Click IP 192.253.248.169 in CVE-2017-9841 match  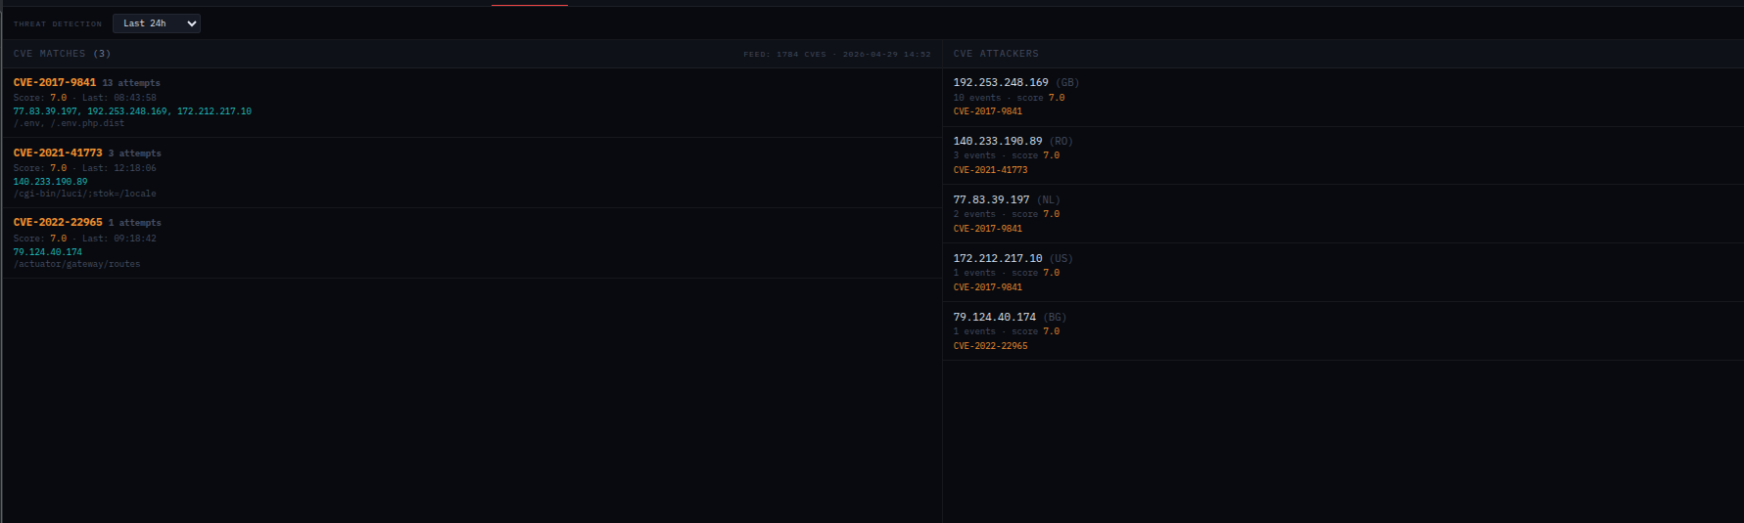point(127,111)
